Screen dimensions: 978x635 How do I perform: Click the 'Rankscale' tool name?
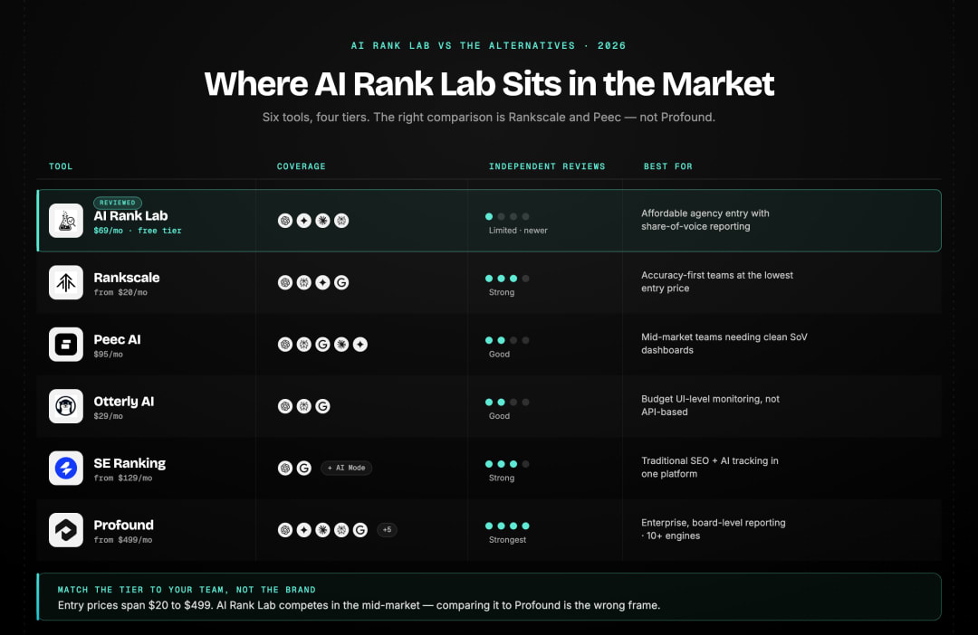(x=127, y=278)
